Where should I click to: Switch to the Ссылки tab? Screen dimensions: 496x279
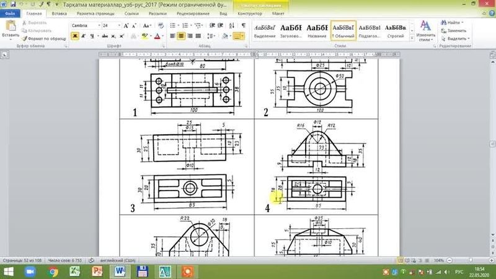pos(131,14)
